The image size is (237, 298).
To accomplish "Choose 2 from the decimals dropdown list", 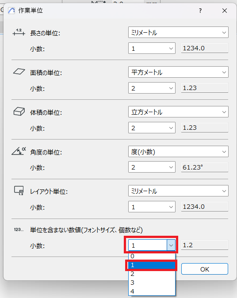I will coord(152,274).
